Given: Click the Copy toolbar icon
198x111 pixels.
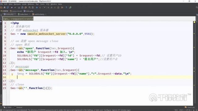Looking at the screenshot, I should tap(22, 7).
